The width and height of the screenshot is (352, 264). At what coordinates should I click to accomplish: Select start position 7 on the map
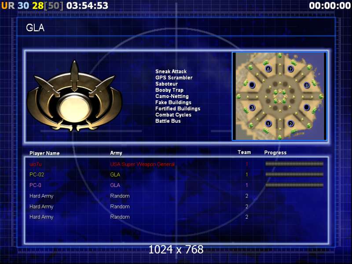click(x=290, y=69)
